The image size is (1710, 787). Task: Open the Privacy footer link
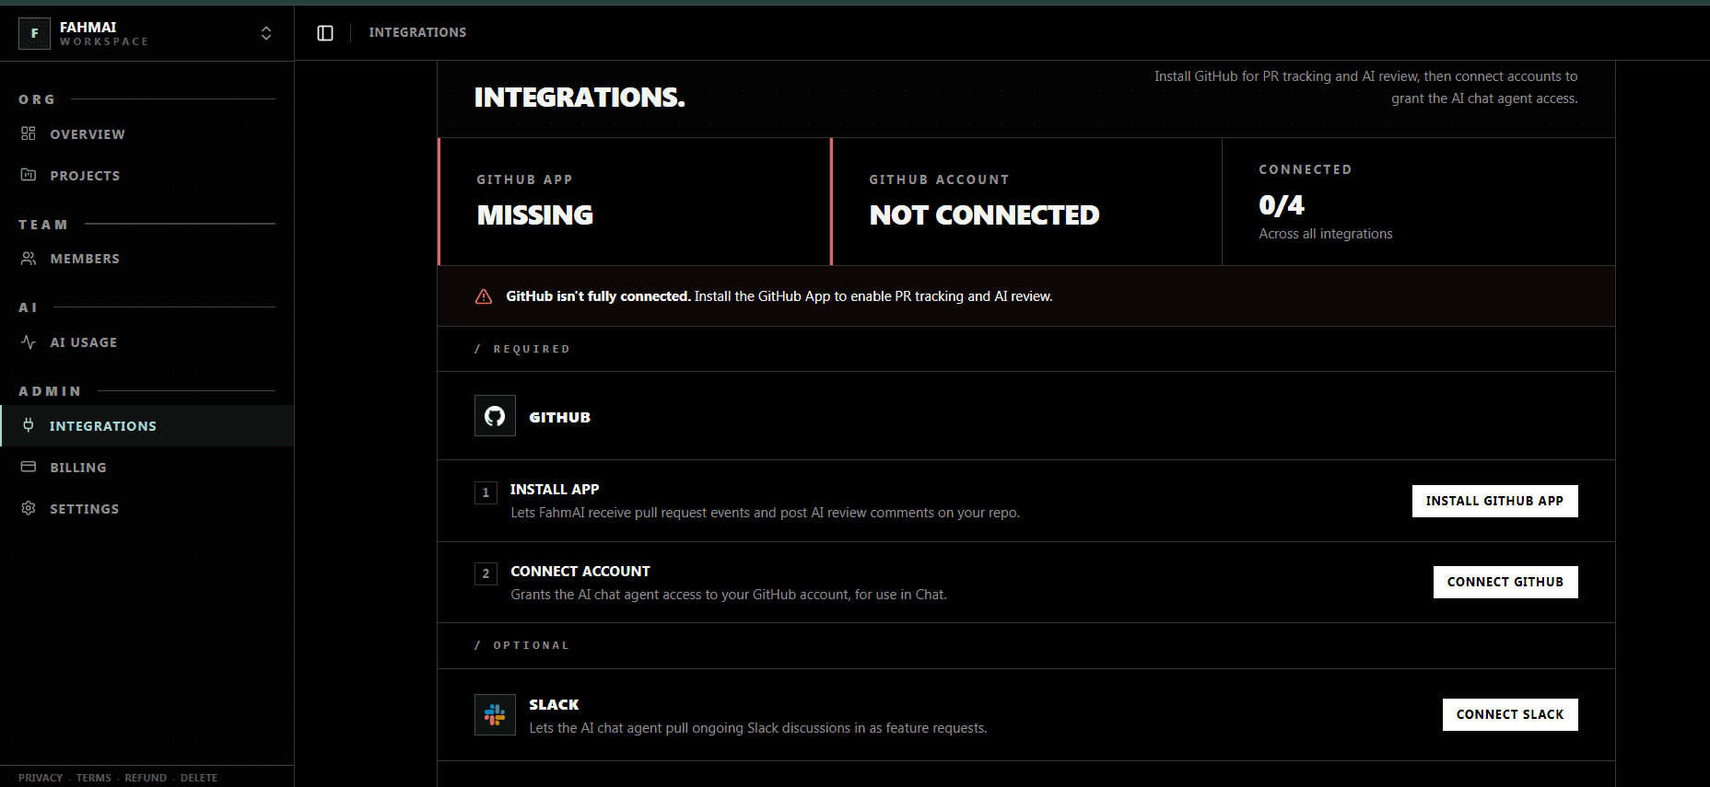tap(41, 778)
